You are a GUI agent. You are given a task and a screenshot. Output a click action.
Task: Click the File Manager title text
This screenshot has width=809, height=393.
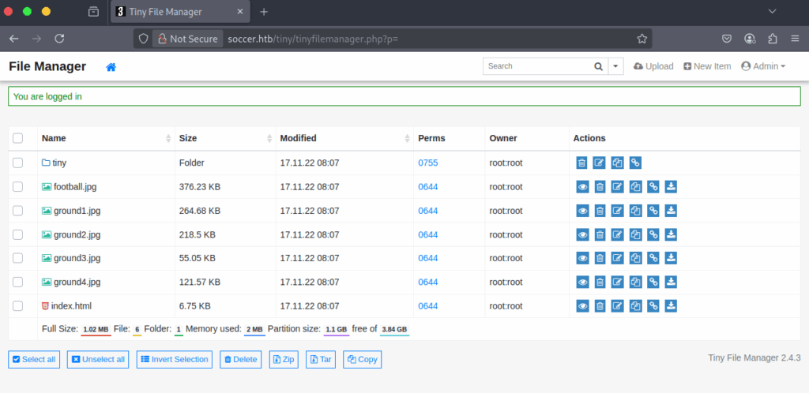click(47, 66)
